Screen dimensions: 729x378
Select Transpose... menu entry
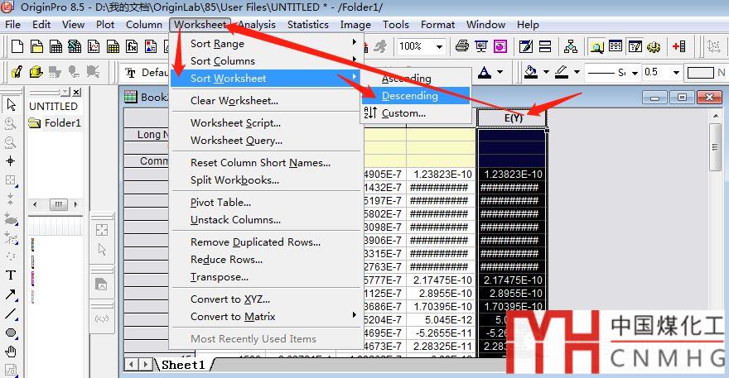268,277
